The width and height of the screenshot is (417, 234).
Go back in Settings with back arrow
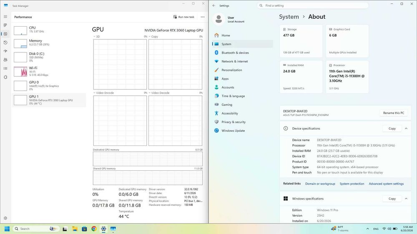click(214, 5)
